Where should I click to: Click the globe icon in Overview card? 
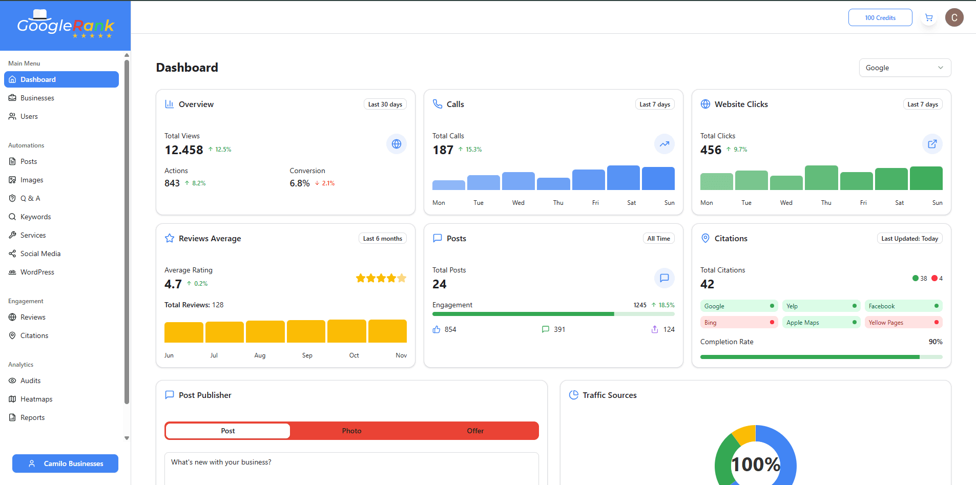[397, 144]
